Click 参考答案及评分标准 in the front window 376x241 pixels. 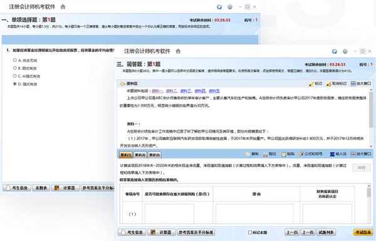click(x=196, y=232)
